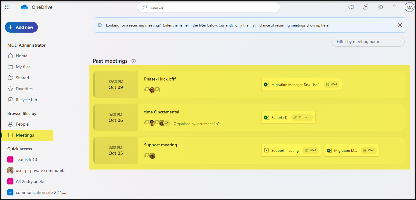
Task: Click the Add new button
Action: pos(21,27)
